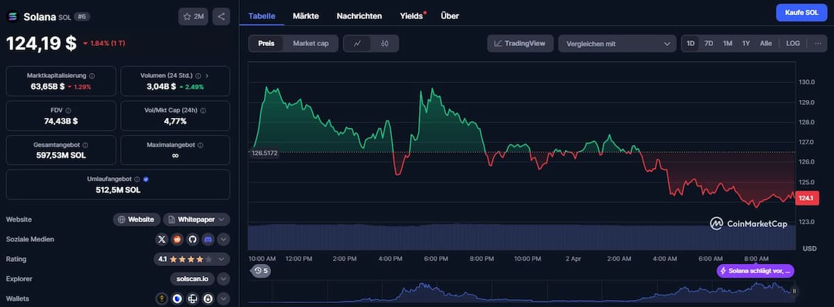The height and width of the screenshot is (307, 834).
Task: Add Solana to watchlist via star button
Action: coord(193,16)
